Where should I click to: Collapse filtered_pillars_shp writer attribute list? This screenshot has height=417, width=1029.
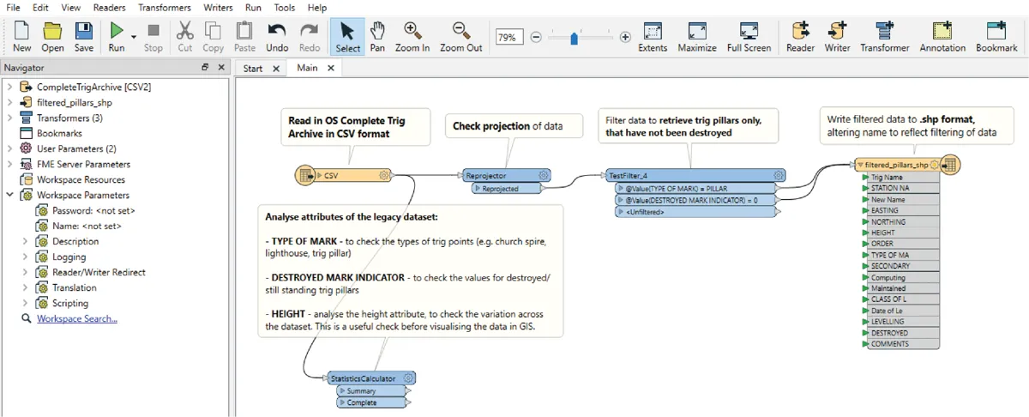[860, 165]
